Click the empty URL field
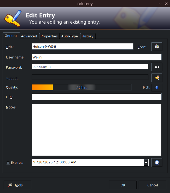Viewport: 170px width, 193px height. tap(96, 97)
